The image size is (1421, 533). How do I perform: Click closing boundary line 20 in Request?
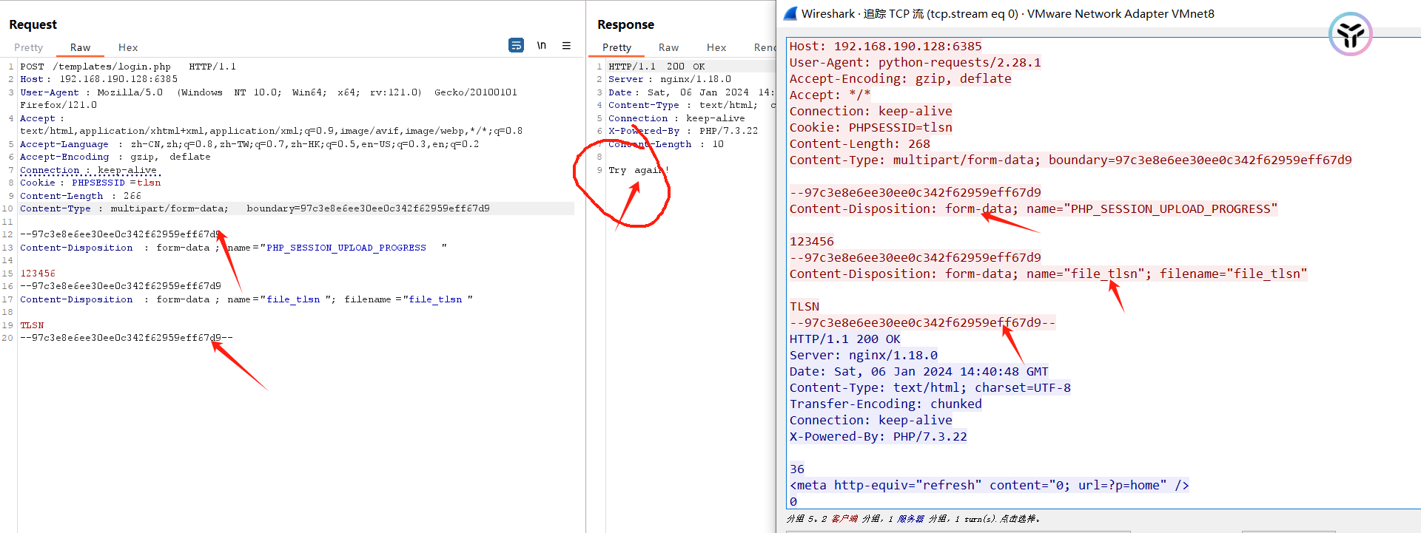127,338
